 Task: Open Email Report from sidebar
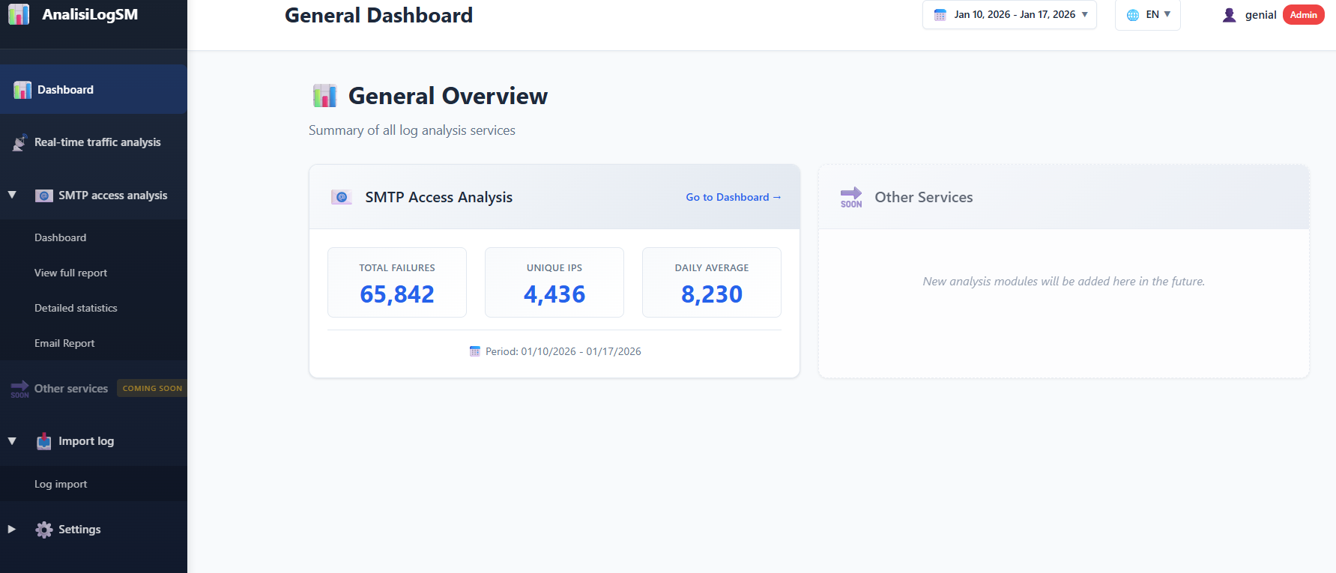pyautogui.click(x=64, y=343)
